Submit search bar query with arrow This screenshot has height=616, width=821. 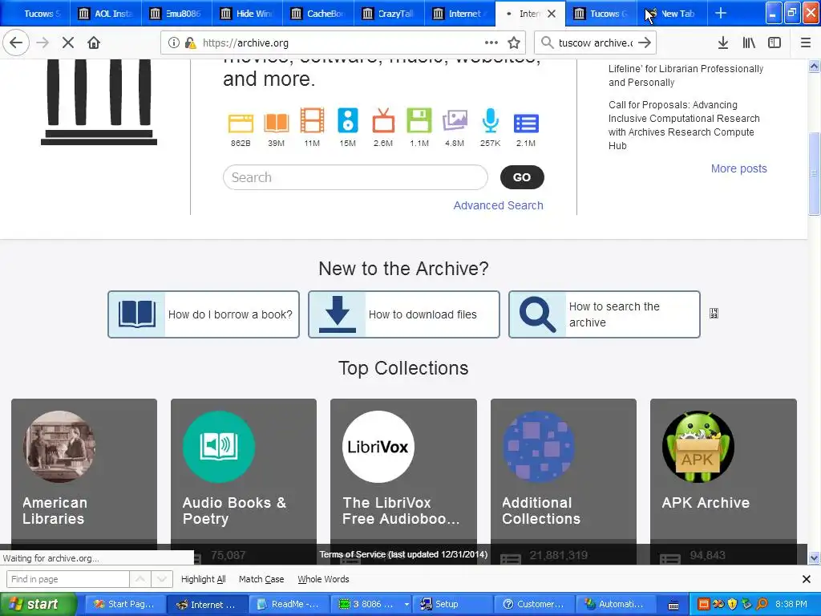pos(645,43)
